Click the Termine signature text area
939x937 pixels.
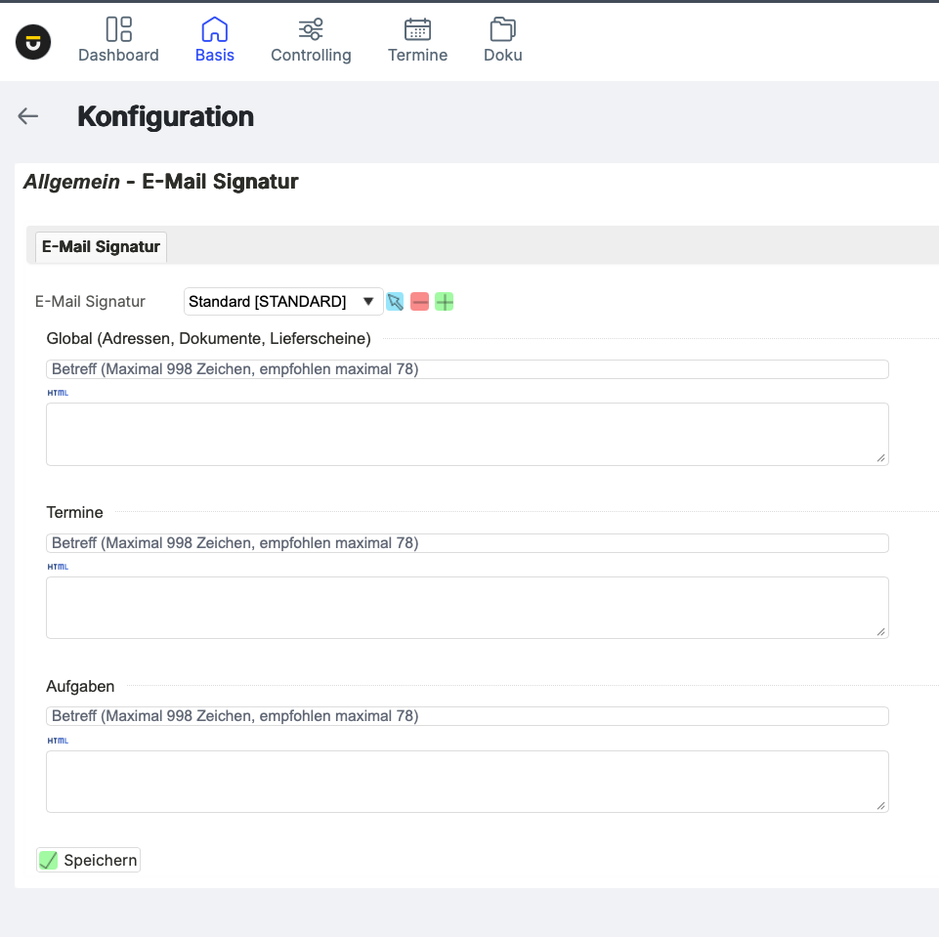coord(467,608)
